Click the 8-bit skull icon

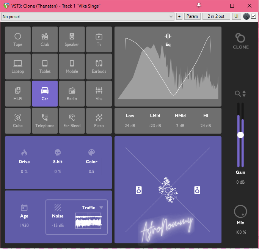point(58,153)
